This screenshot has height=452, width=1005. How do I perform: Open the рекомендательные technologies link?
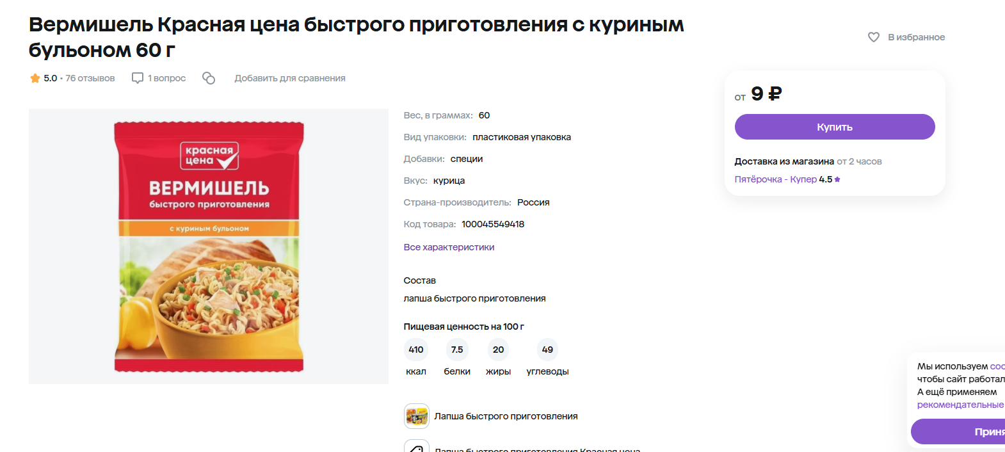pyautogui.click(x=960, y=405)
